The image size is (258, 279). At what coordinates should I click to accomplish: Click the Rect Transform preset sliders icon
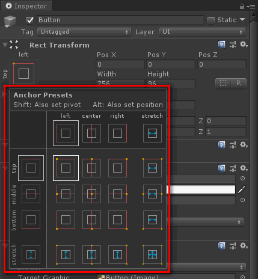tap(233, 44)
